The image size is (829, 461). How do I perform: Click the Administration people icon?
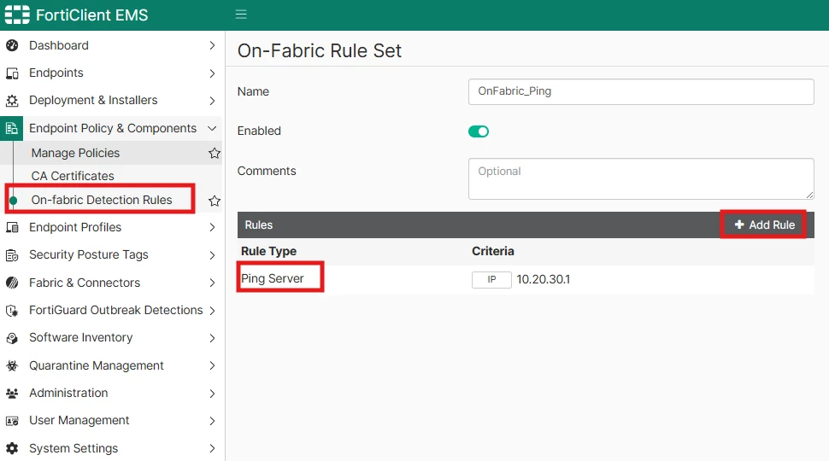[x=12, y=394]
